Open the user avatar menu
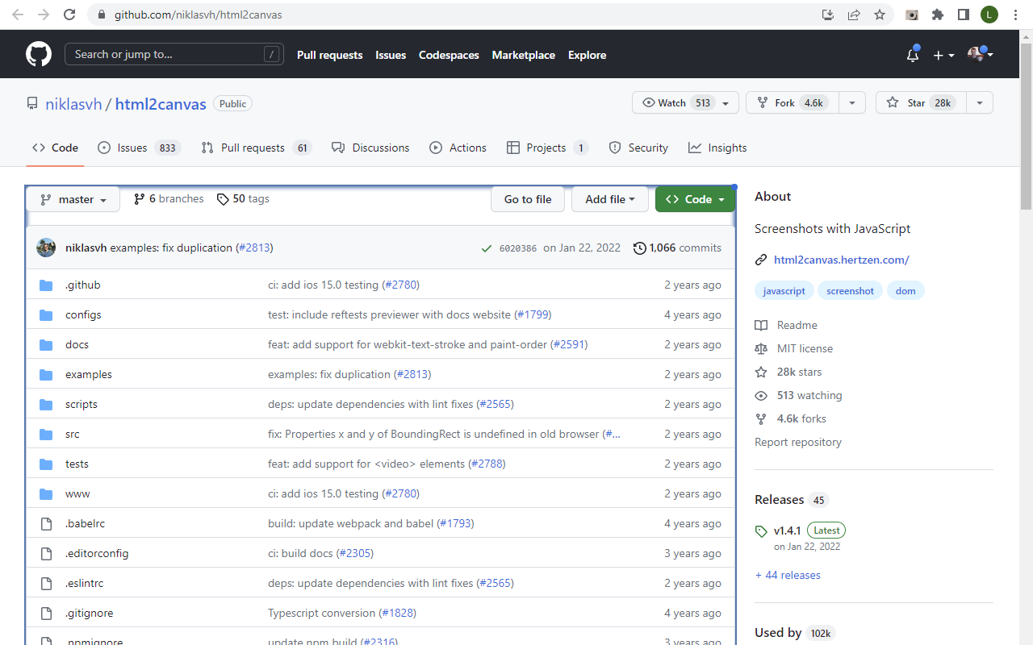Image resolution: width=1033 pixels, height=645 pixels. point(981,54)
